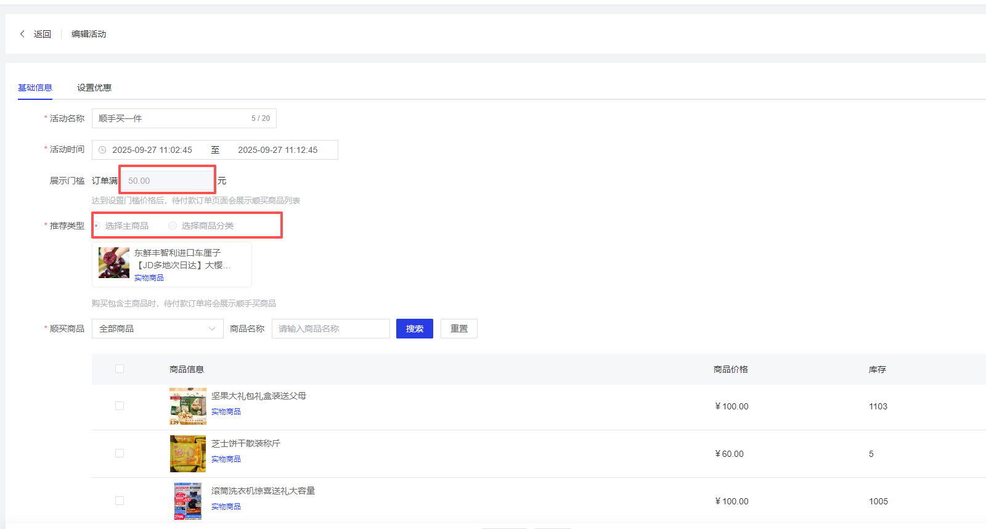This screenshot has height=529, width=986.
Task: Click the 芝士饼干 product thumbnail
Action: tap(188, 454)
